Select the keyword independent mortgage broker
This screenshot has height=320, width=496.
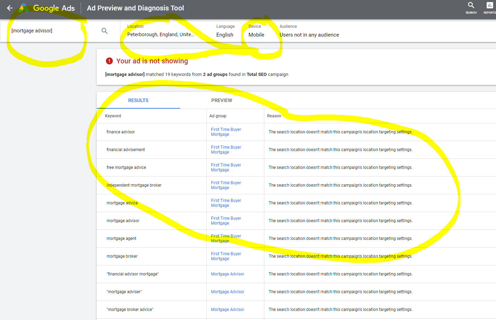click(134, 185)
